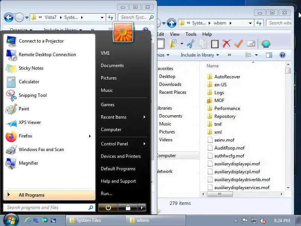Image resolution: width=301 pixels, height=226 pixels.
Task: Click the orange checkmark Properties icon
Action: click(x=239, y=44)
